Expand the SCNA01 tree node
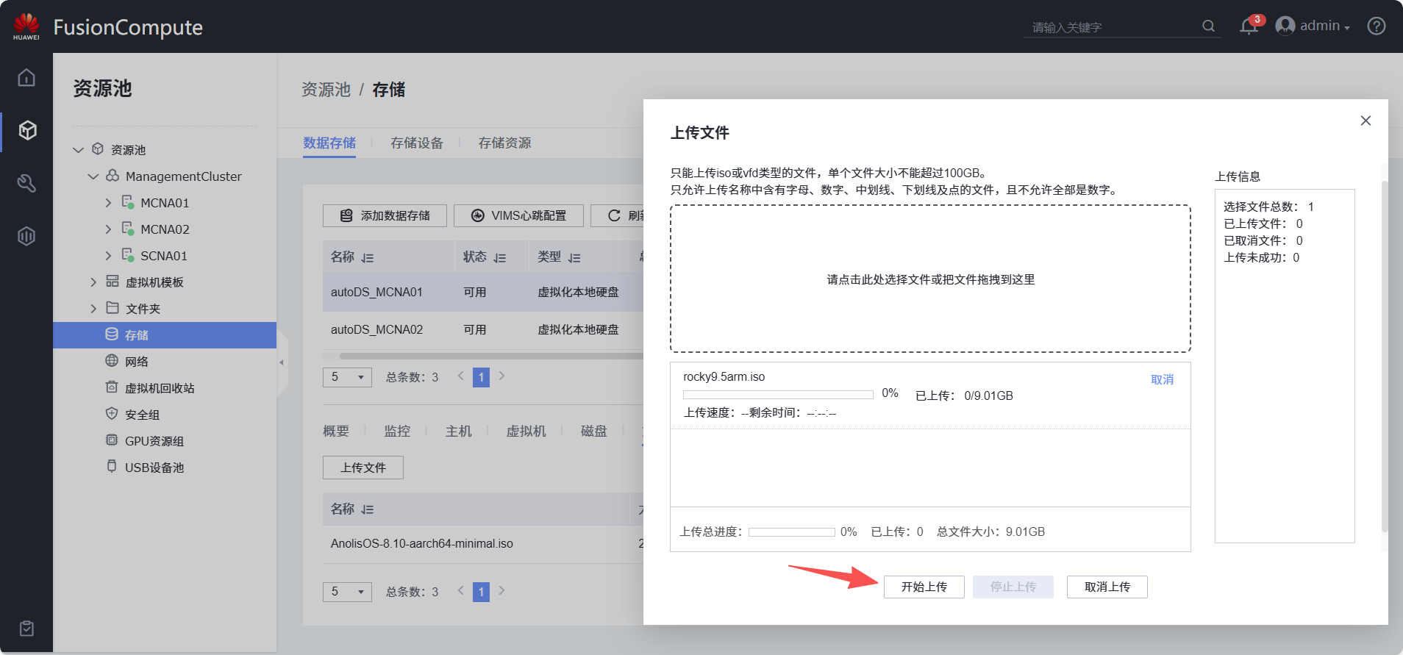 tap(108, 256)
